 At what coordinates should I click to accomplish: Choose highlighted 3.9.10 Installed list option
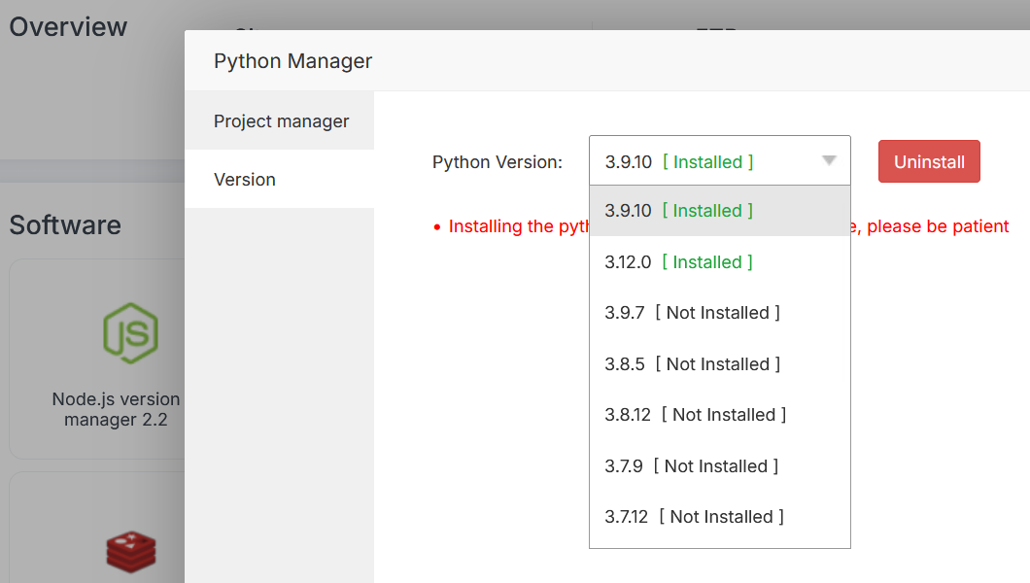click(678, 211)
